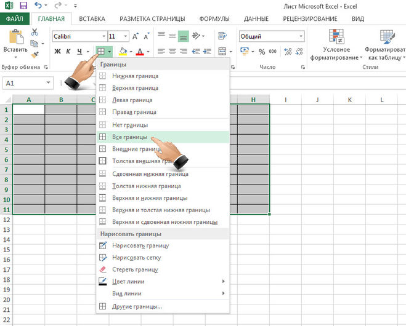This screenshot has width=406, height=326.
Task: Switch to ФОРМУЛЫ tab
Action: click(x=214, y=19)
